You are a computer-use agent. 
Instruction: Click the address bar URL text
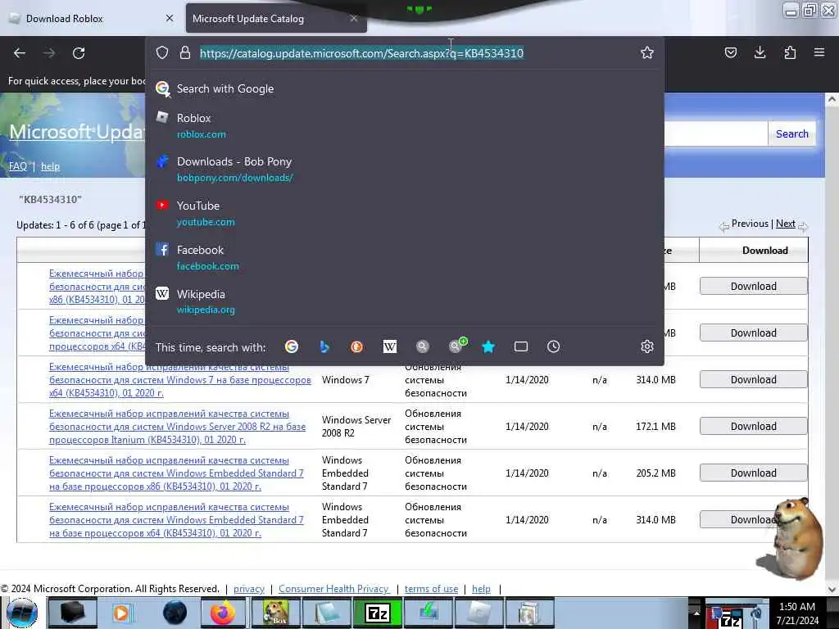pos(361,53)
